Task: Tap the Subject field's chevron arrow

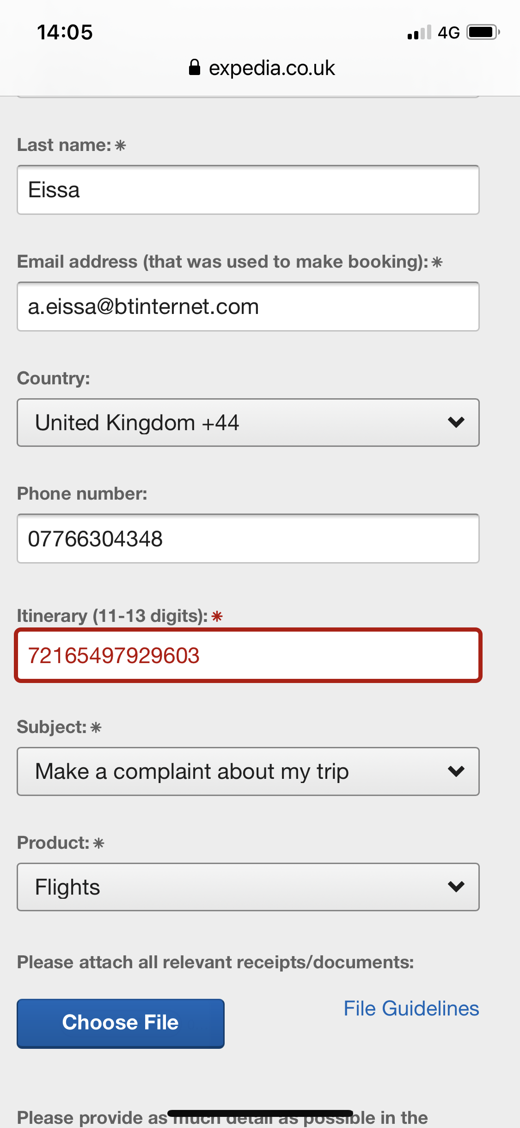Action: tap(457, 771)
